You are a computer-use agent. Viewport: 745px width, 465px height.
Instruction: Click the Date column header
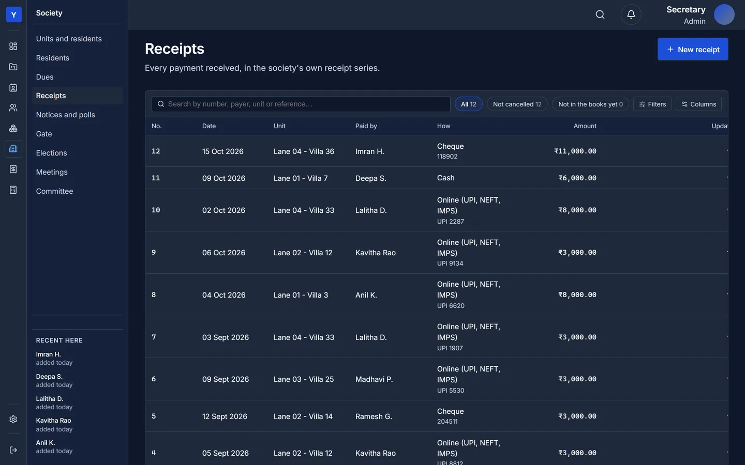tap(209, 126)
